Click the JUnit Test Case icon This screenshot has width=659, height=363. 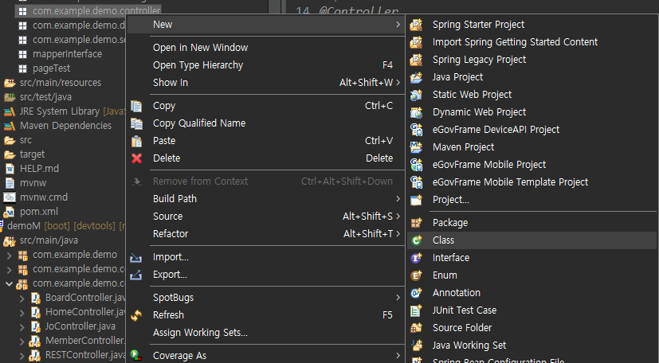[416, 310]
